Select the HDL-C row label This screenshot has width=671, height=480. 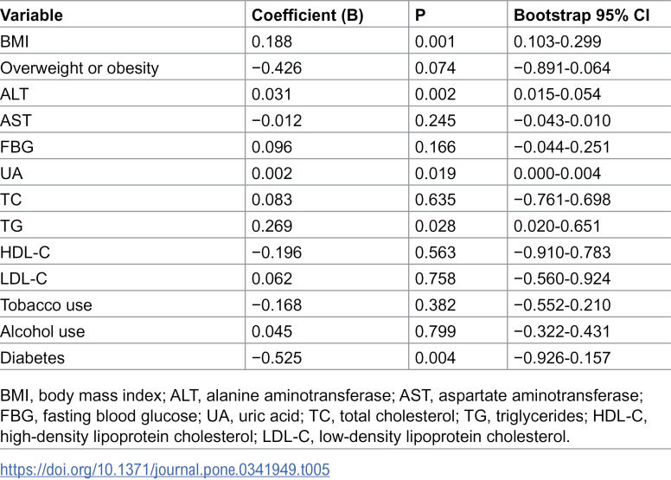click(x=25, y=253)
